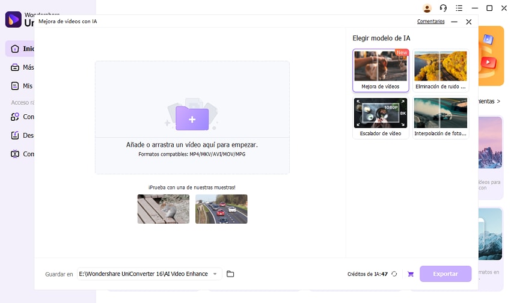This screenshot has width=511, height=303.
Task: Expand the Guardar en path dropdown
Action: [215, 274]
